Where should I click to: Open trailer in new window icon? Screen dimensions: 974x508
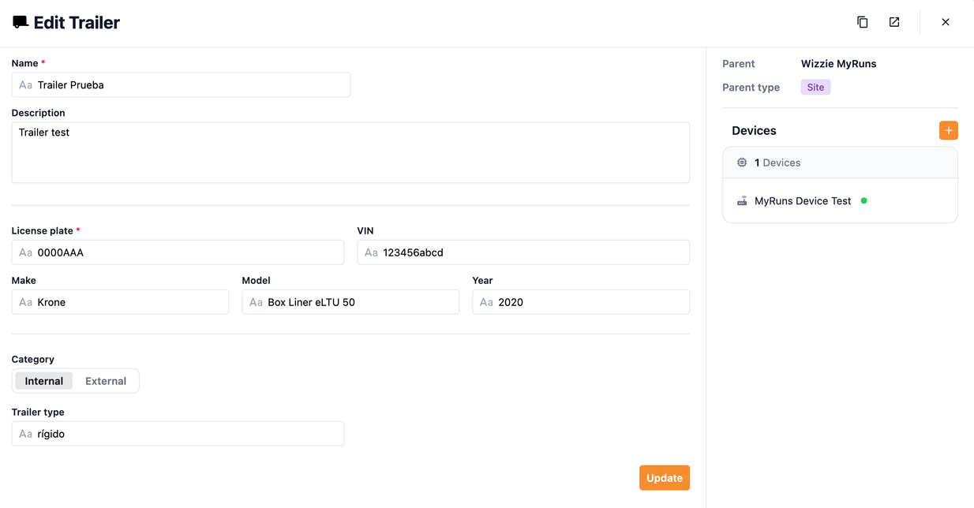point(894,22)
